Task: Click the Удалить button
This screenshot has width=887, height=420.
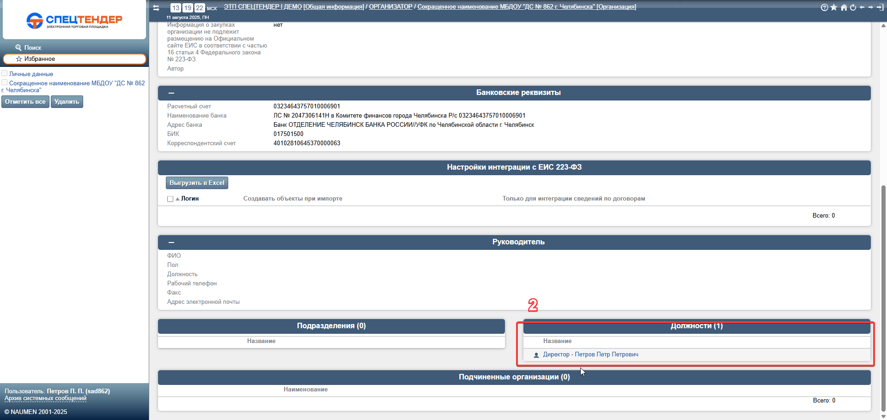Action: click(67, 102)
